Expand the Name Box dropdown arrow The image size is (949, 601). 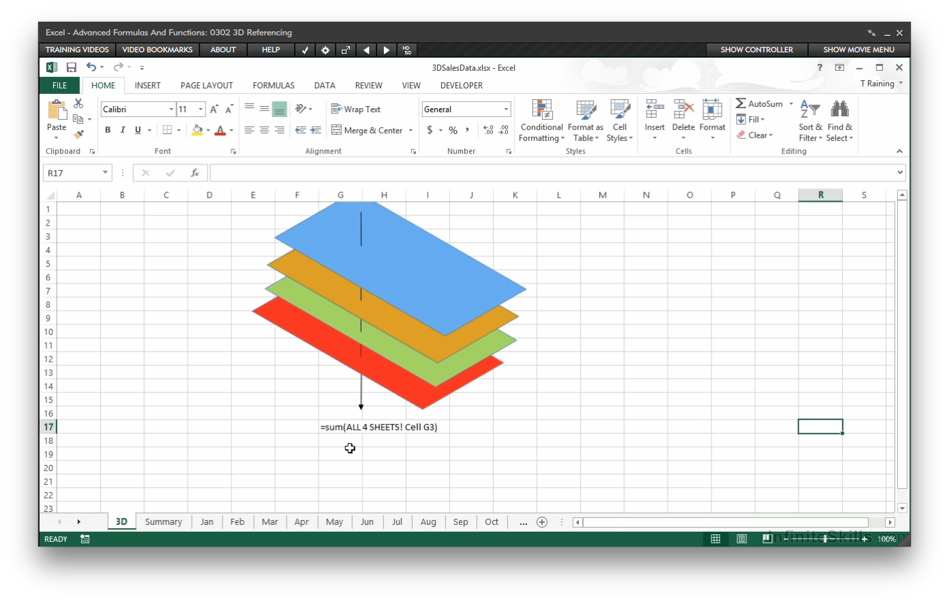pos(105,173)
